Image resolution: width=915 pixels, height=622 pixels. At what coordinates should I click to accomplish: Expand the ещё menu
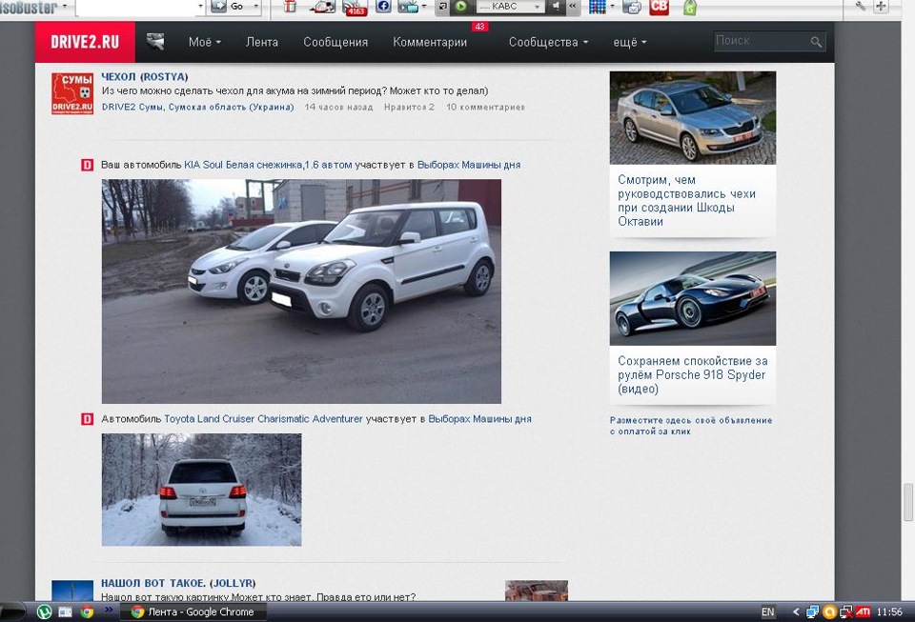click(x=630, y=42)
